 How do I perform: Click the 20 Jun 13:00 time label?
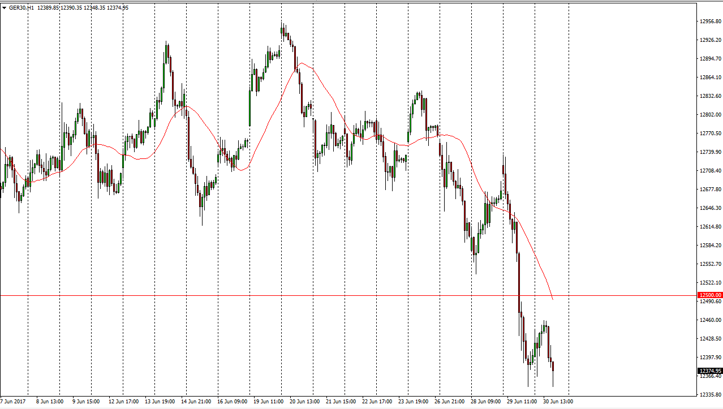coord(303,402)
